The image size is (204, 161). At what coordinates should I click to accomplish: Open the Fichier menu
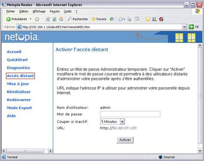point(10,11)
